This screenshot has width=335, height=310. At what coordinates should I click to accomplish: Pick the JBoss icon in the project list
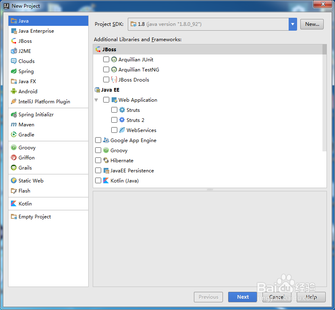click(x=14, y=41)
